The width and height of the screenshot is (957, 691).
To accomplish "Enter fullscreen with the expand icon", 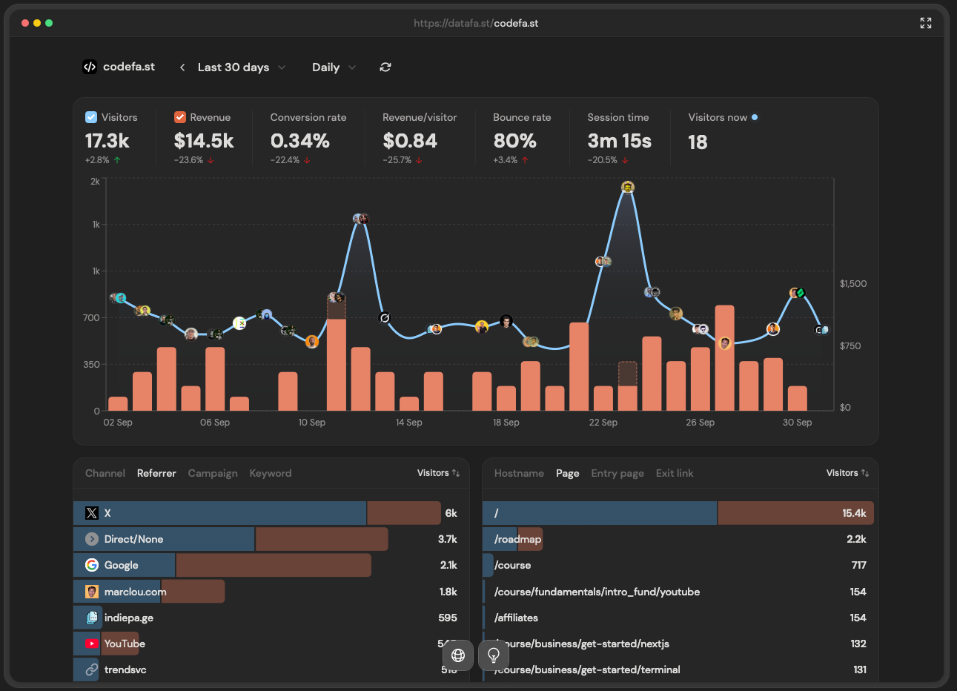I will pos(926,23).
